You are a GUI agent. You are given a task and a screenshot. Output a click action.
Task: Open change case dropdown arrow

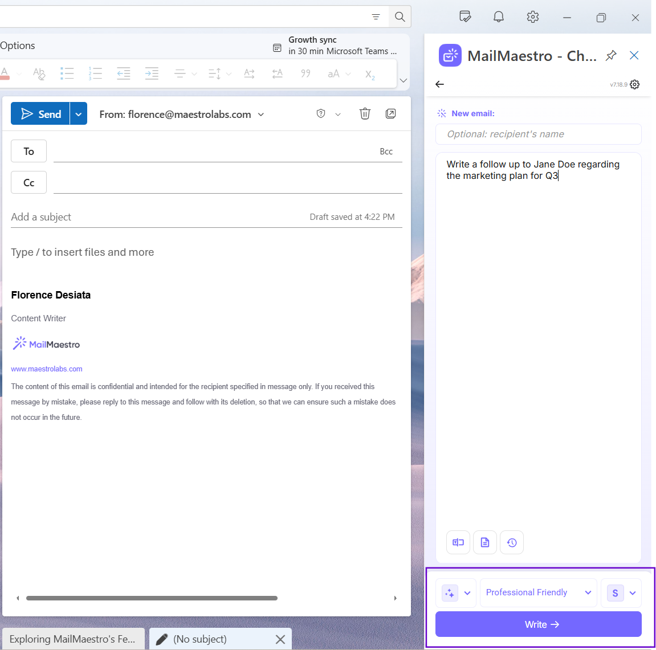pos(348,75)
